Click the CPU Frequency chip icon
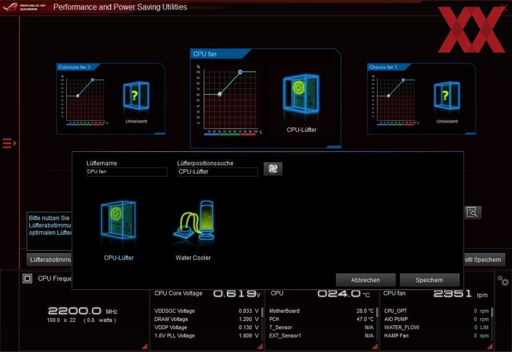Screen dimensions: 512x352 point(27,279)
